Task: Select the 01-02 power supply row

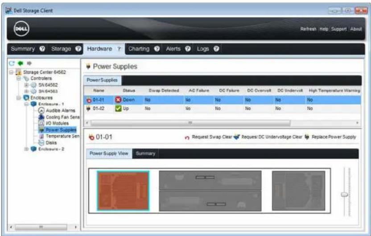Action: (223, 108)
